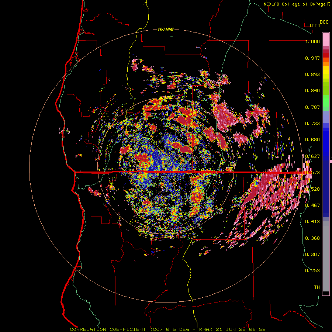Click the 50 NMI range ring label

(166, 98)
